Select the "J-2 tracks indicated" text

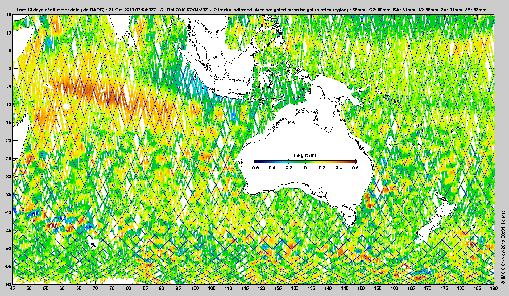[x=231, y=10]
